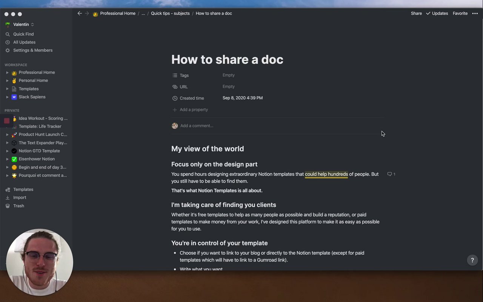Click the user avatar beside Add a comment
This screenshot has width=483, height=302.
[x=175, y=126]
